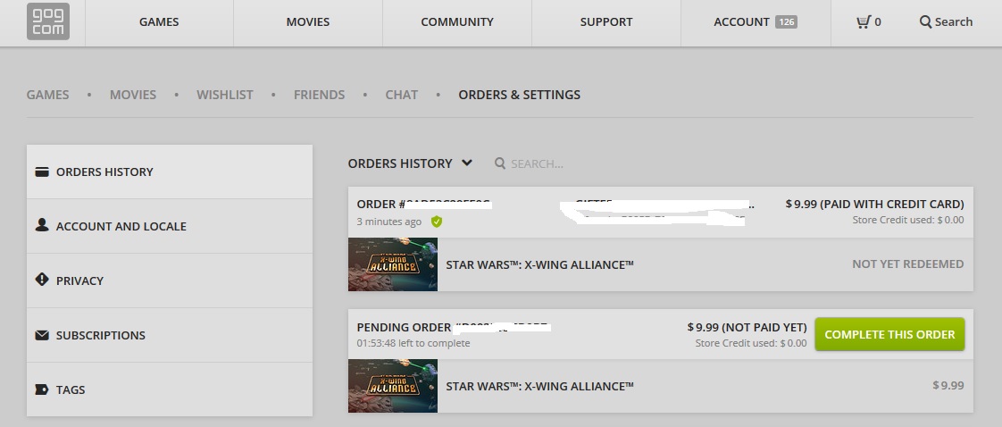Click the '01:53:48 left to complete' timer

tap(413, 343)
